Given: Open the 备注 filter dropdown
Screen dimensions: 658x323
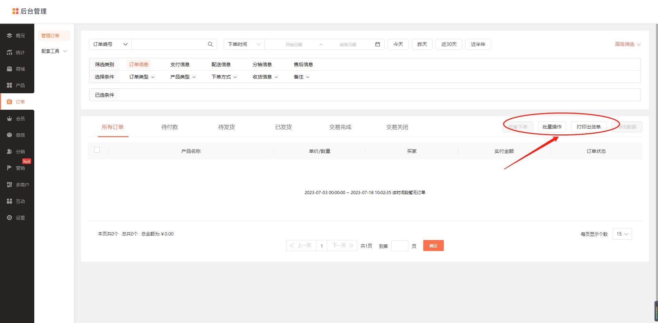Looking at the screenshot, I should tap(301, 77).
